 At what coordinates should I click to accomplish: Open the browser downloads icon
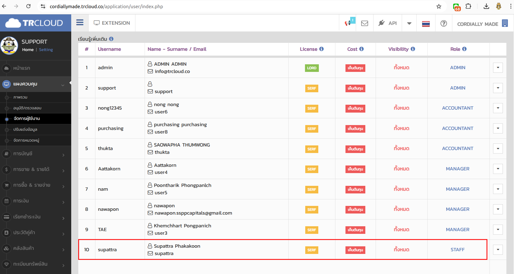click(x=486, y=6)
